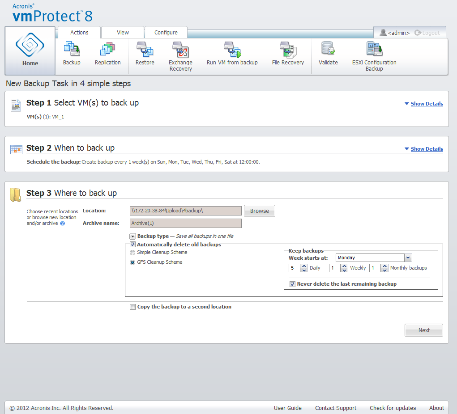Click the Step 3 folder icon
This screenshot has height=414, width=457.
16,195
